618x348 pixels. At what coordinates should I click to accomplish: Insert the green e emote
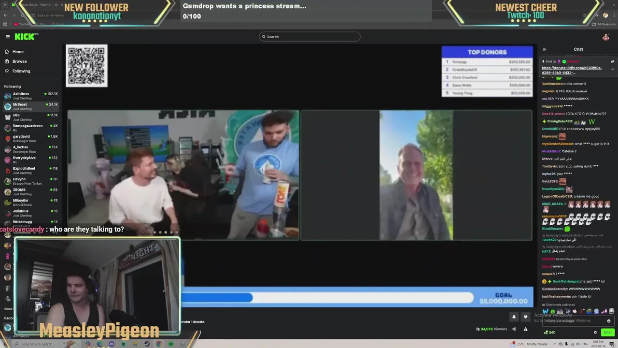(553, 312)
